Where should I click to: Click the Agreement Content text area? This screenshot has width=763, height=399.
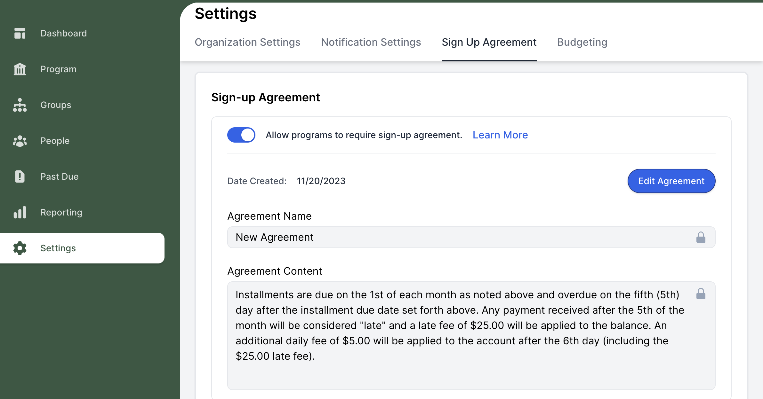click(x=471, y=336)
